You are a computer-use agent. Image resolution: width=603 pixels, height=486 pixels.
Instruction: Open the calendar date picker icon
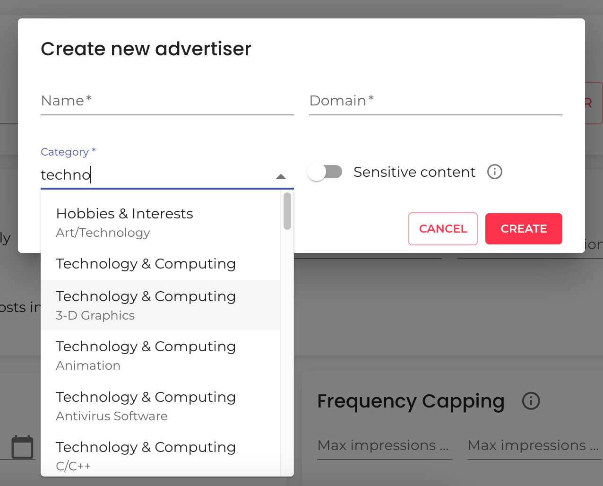click(22, 447)
